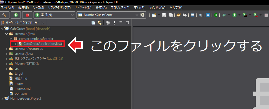
Task: Open the 検索(A) menu
Action: tap(101, 8)
